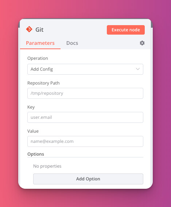Click the Execute node button
Viewport: 171px width, 207px height.
126,30
